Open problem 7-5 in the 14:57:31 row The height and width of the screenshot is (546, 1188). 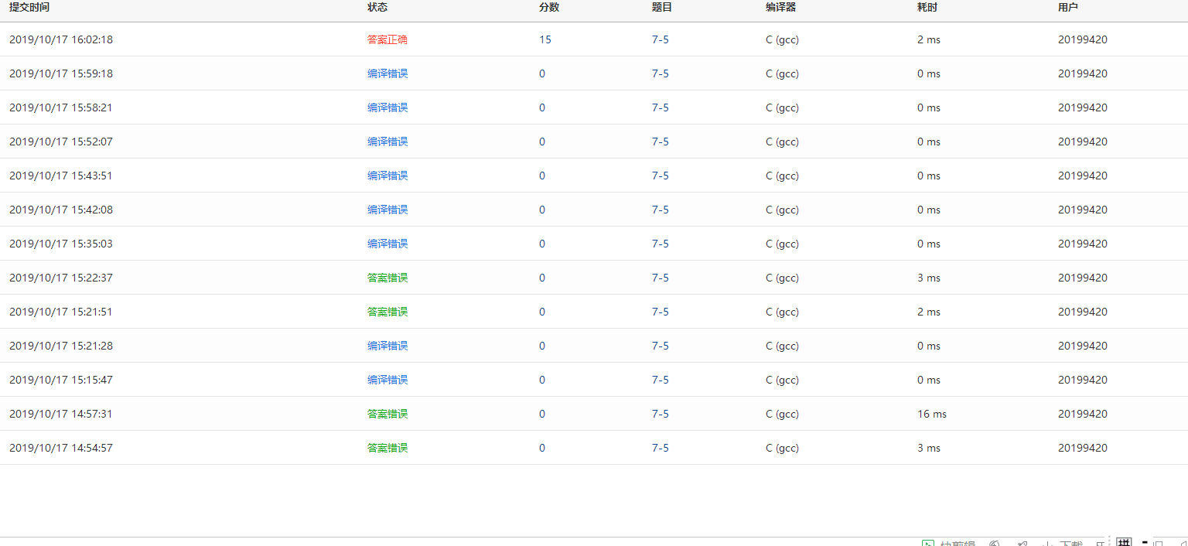tap(661, 414)
